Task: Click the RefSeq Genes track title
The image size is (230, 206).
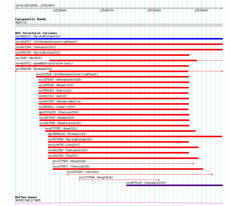Action: click(x=26, y=197)
